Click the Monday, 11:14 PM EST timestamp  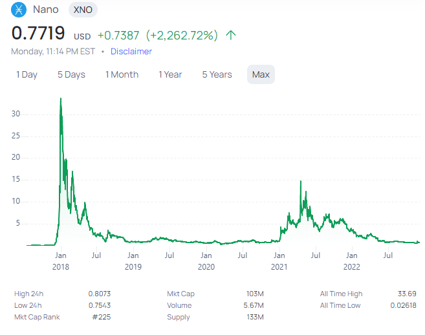[53, 51]
